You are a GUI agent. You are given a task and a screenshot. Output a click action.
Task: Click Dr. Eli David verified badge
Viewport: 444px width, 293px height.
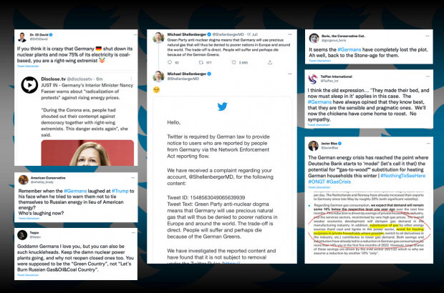51,35
